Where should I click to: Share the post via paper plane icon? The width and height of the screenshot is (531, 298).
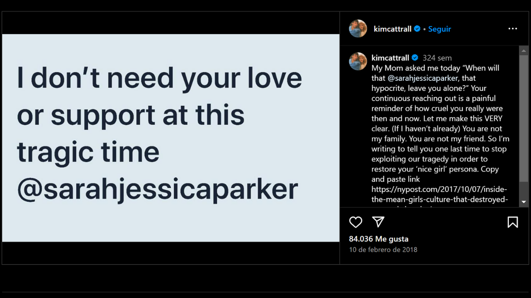coord(378,222)
